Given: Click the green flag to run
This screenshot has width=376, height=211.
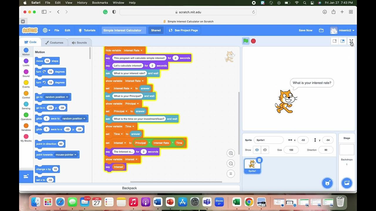Looking at the screenshot, I should point(246,41).
